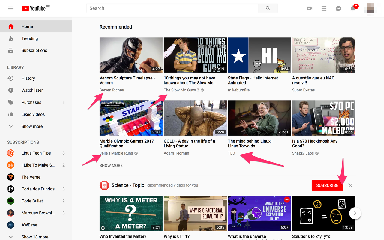Click the History clock icon
Image resolution: width=384 pixels, height=240 pixels.
[11, 78]
